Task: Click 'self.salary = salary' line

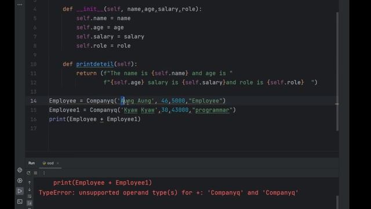Action: pos(110,37)
